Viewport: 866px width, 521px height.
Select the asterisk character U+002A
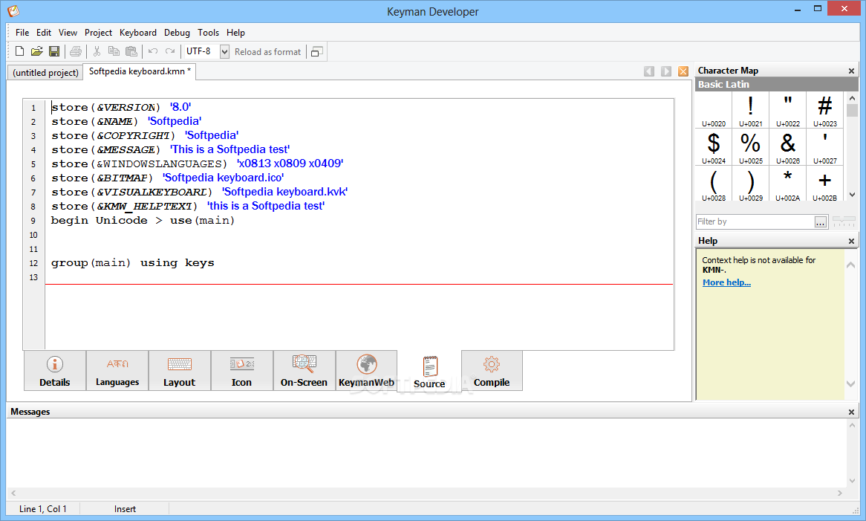pos(787,184)
